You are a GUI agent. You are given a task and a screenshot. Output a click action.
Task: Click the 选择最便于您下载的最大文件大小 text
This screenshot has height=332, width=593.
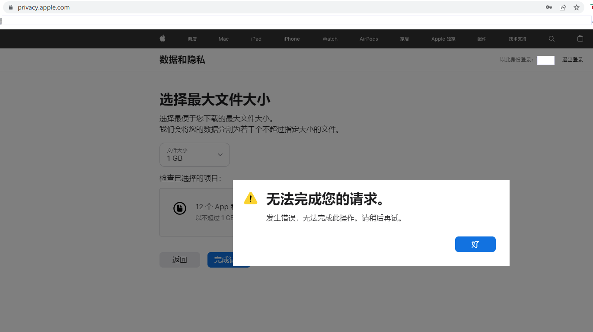[x=217, y=119]
